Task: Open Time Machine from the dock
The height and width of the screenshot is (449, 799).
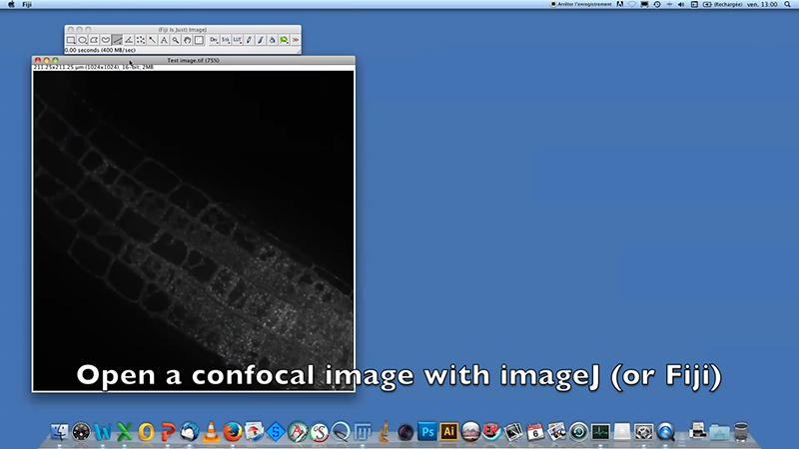Action: coord(579,432)
